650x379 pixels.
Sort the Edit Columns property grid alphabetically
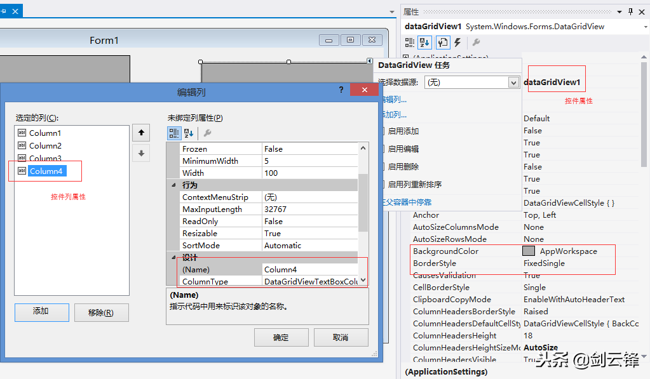(x=189, y=133)
